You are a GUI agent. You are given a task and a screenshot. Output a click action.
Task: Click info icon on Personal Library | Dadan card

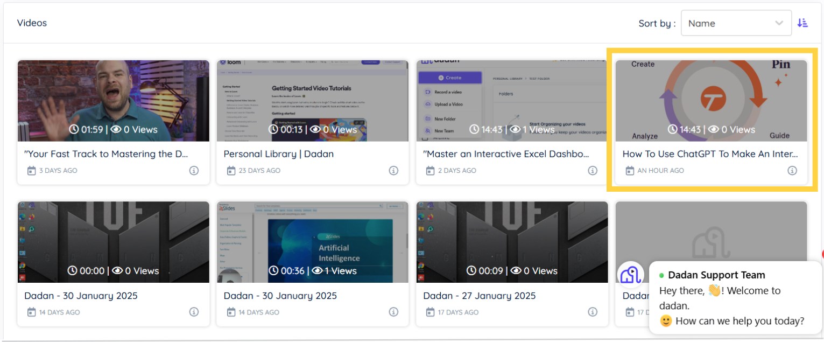pyautogui.click(x=393, y=171)
